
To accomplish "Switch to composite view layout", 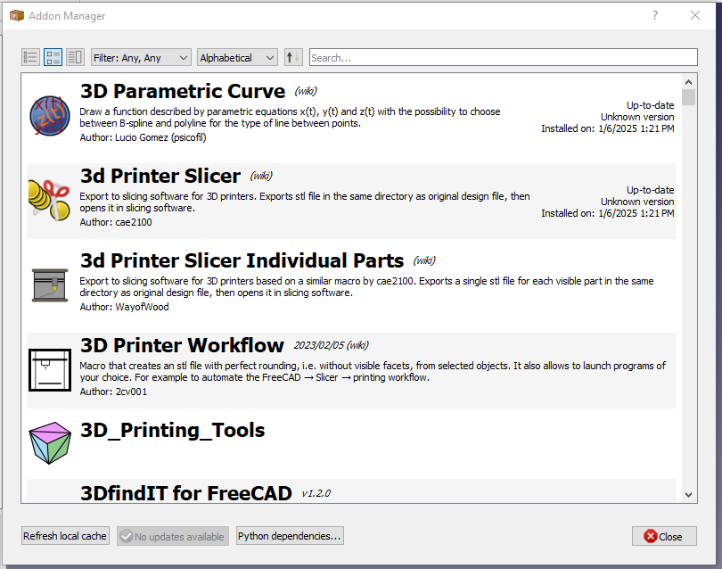I will (75, 57).
